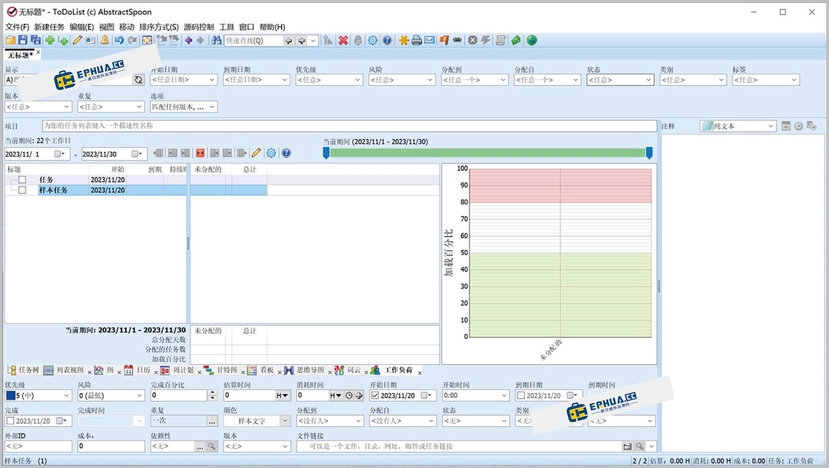
Task: Mark the 样本任务 task checkbox complete
Action: [x=23, y=190]
